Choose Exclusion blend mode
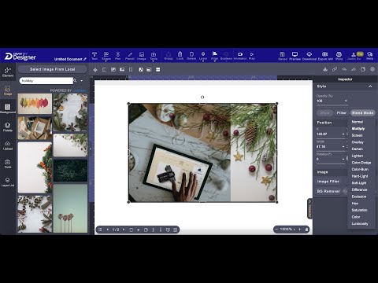Image resolution: width=378 pixels, height=283 pixels. [359, 197]
